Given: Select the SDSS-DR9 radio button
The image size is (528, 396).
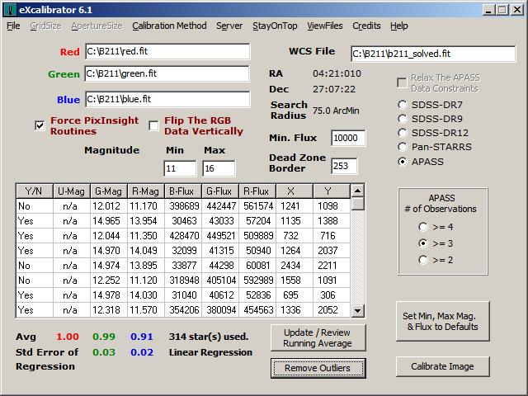Looking at the screenshot, I should [403, 119].
